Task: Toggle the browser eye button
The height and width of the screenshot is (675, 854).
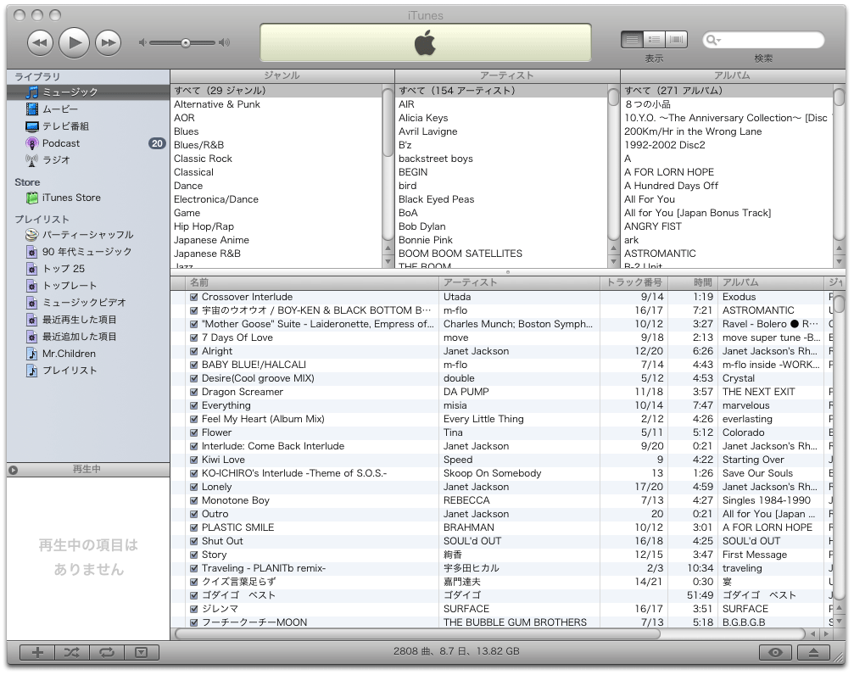Action: tap(776, 652)
